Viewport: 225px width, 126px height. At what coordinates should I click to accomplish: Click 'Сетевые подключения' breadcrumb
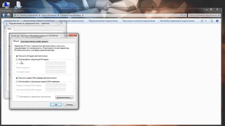pyautogui.click(x=70, y=15)
